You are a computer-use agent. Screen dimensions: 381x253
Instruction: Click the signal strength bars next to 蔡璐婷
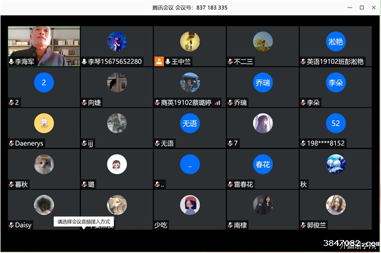217,103
